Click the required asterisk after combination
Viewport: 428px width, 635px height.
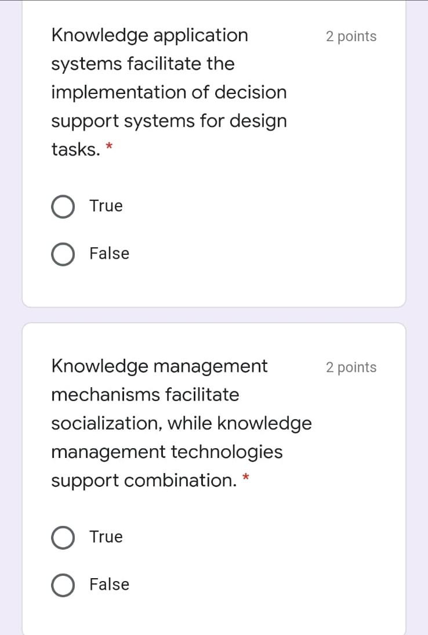(x=246, y=477)
